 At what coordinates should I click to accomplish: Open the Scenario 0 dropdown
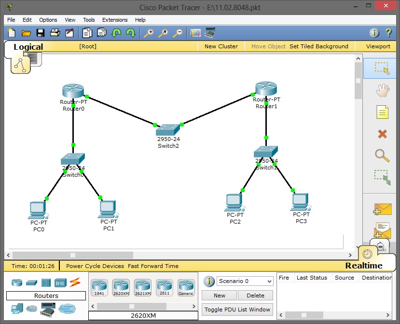click(245, 281)
